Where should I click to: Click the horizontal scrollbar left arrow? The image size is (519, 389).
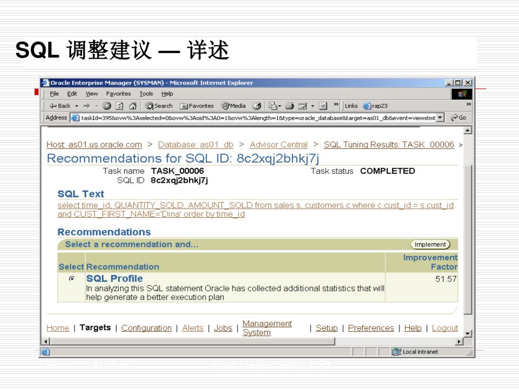pos(46,341)
